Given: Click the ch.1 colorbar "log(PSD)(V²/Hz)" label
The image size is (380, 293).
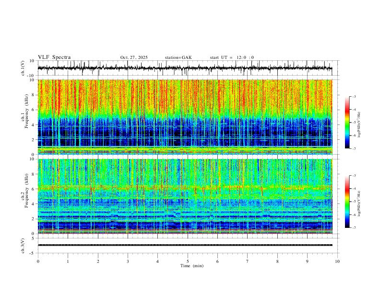Looking at the screenshot, I should [359, 125].
